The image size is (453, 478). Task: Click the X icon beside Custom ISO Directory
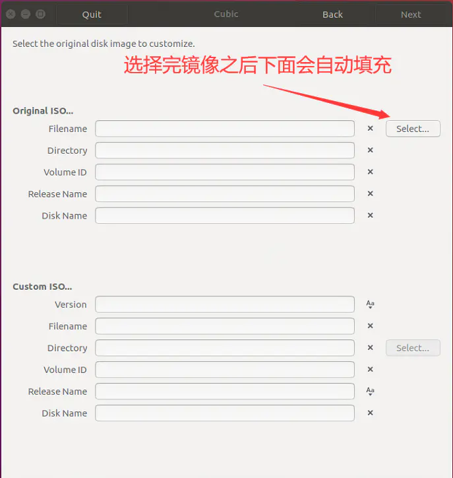click(x=370, y=348)
